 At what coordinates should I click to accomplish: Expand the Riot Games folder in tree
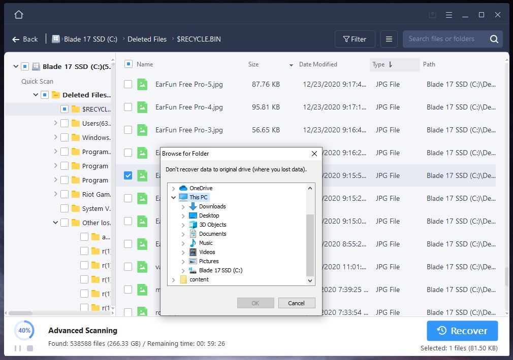point(55,194)
